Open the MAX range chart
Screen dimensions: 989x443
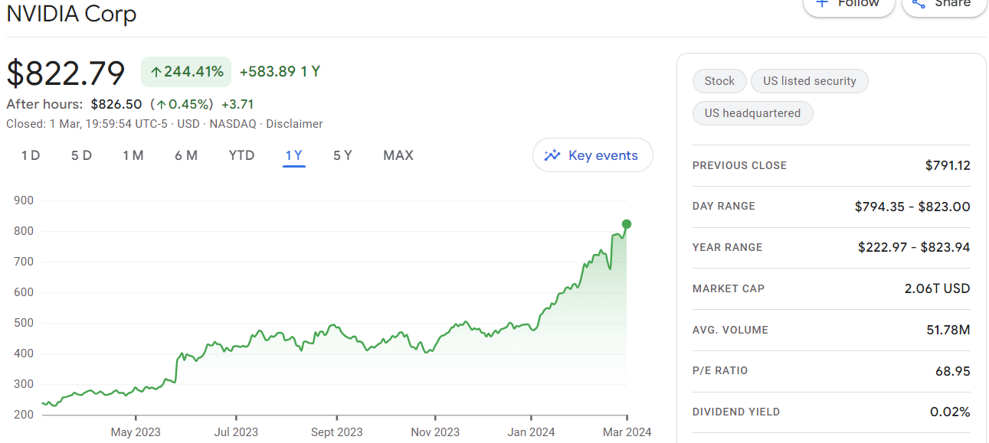398,155
